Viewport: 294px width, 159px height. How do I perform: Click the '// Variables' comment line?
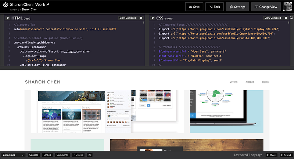[189, 47]
